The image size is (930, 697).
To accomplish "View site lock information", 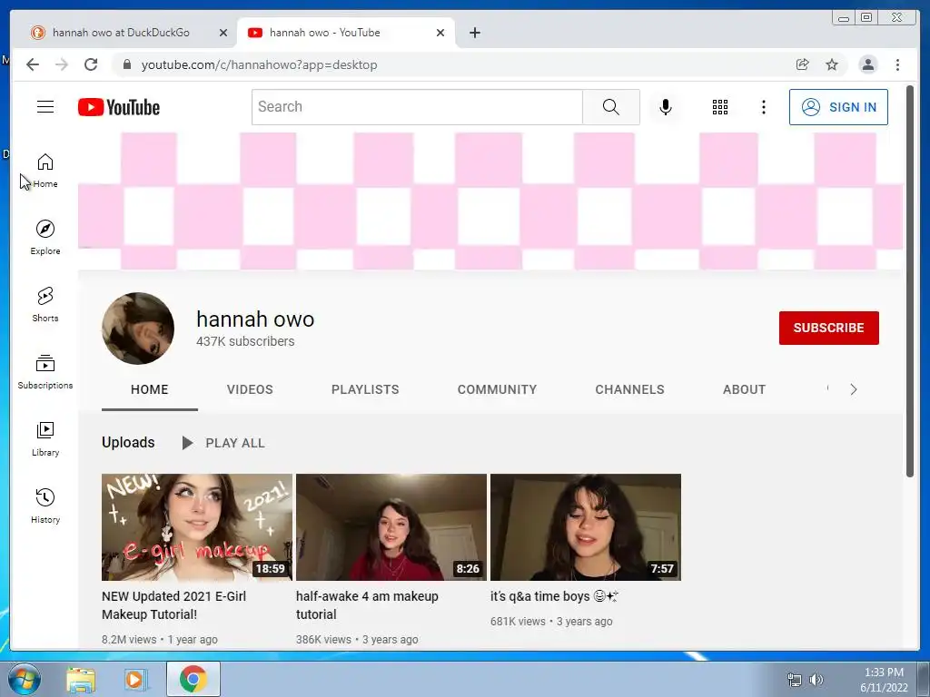I will coord(126,64).
